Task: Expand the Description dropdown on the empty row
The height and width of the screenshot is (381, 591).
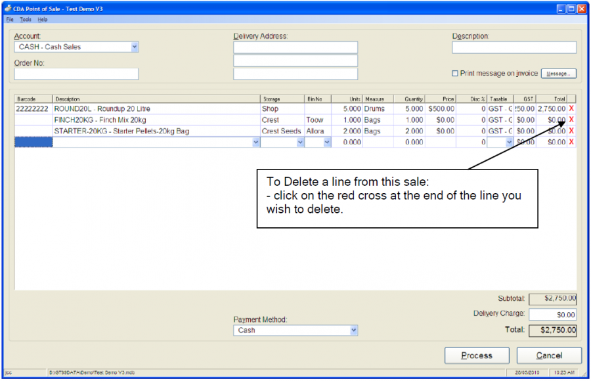Action: click(x=255, y=142)
